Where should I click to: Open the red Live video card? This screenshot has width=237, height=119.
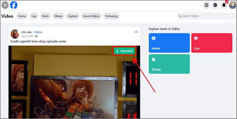(212, 43)
